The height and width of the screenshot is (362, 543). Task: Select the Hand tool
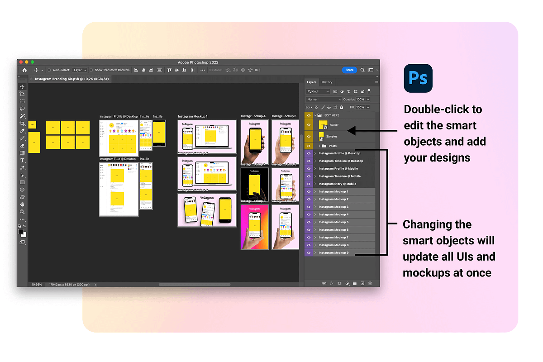point(22,205)
